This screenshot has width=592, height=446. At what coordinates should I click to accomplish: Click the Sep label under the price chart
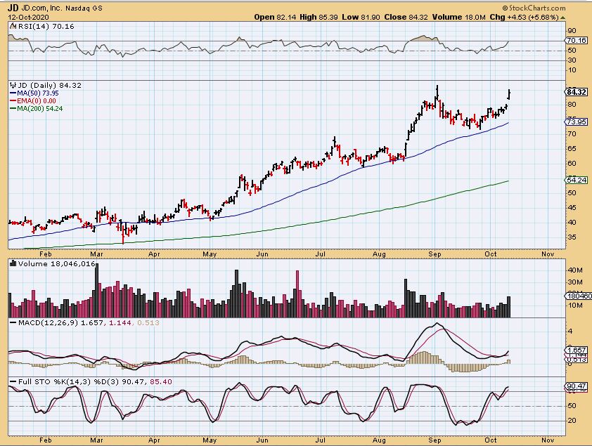pyautogui.click(x=435, y=254)
